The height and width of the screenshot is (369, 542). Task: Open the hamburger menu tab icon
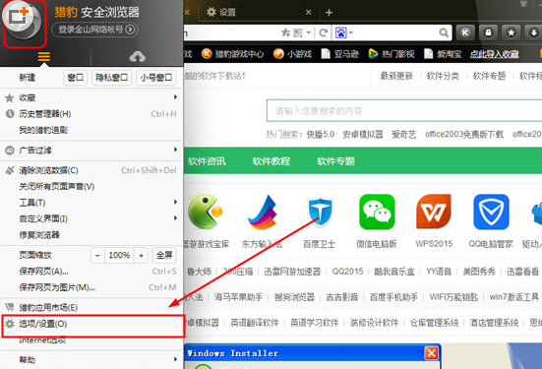tap(44, 56)
